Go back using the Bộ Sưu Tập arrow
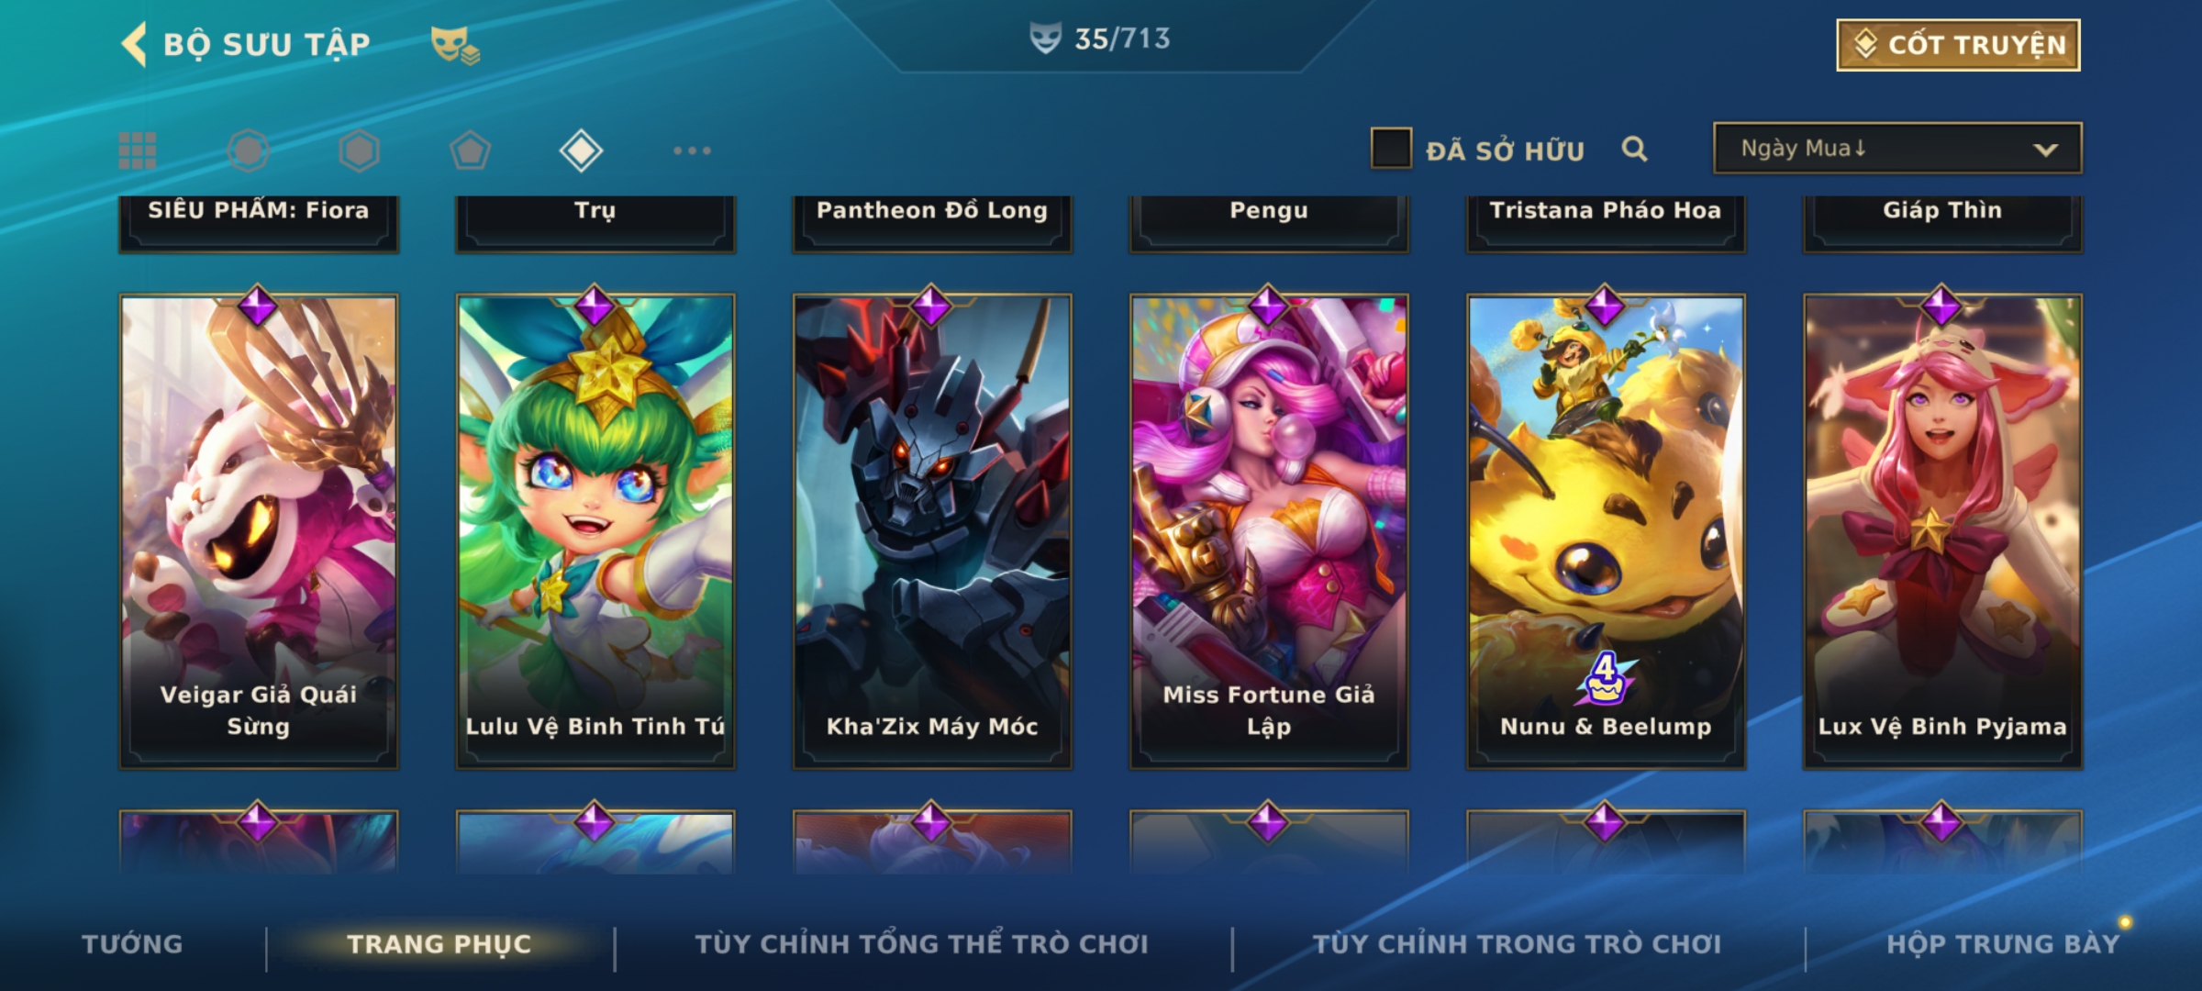Screen dimensions: 2202x991 pos(134,44)
